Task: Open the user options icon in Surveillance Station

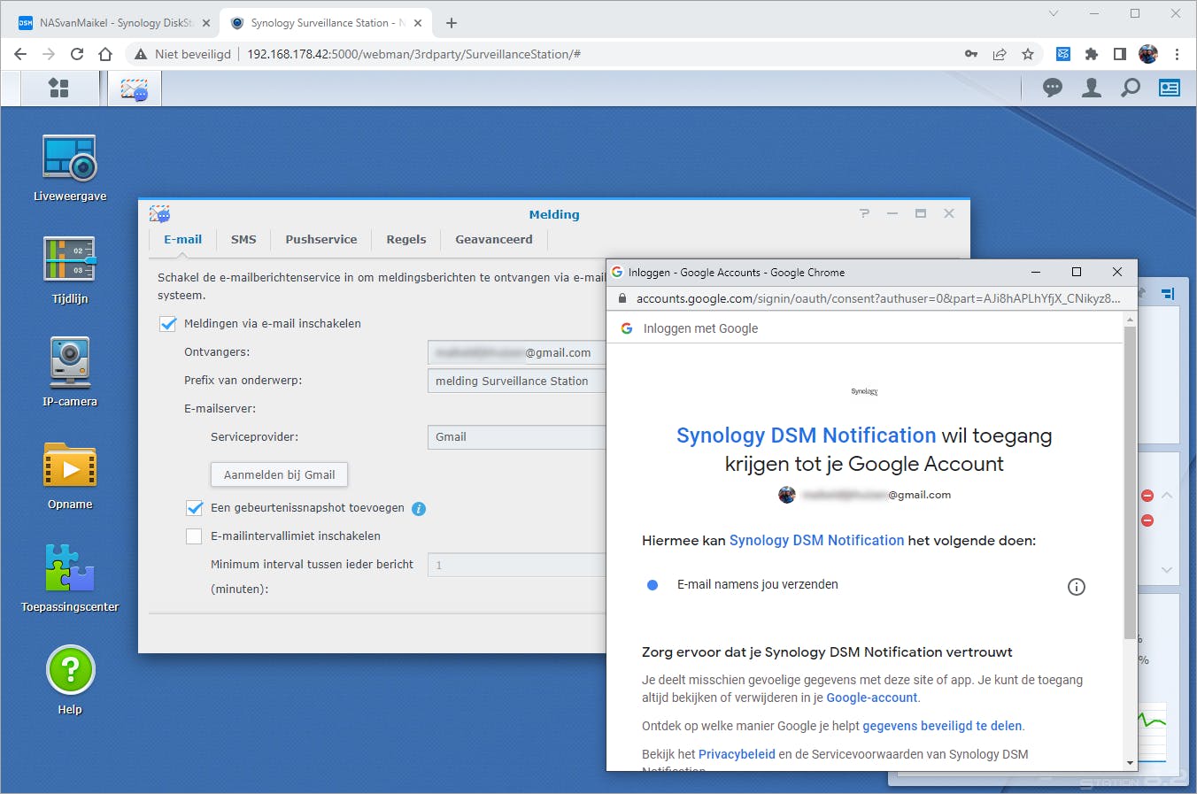Action: tap(1092, 88)
